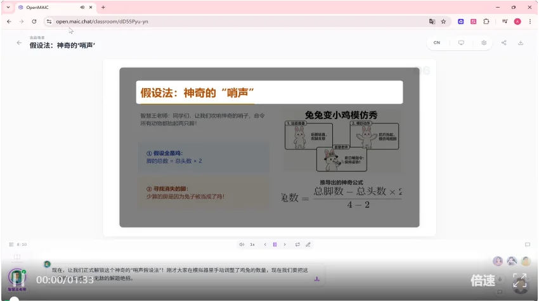Open a new browser tab

pyautogui.click(x=103, y=7)
